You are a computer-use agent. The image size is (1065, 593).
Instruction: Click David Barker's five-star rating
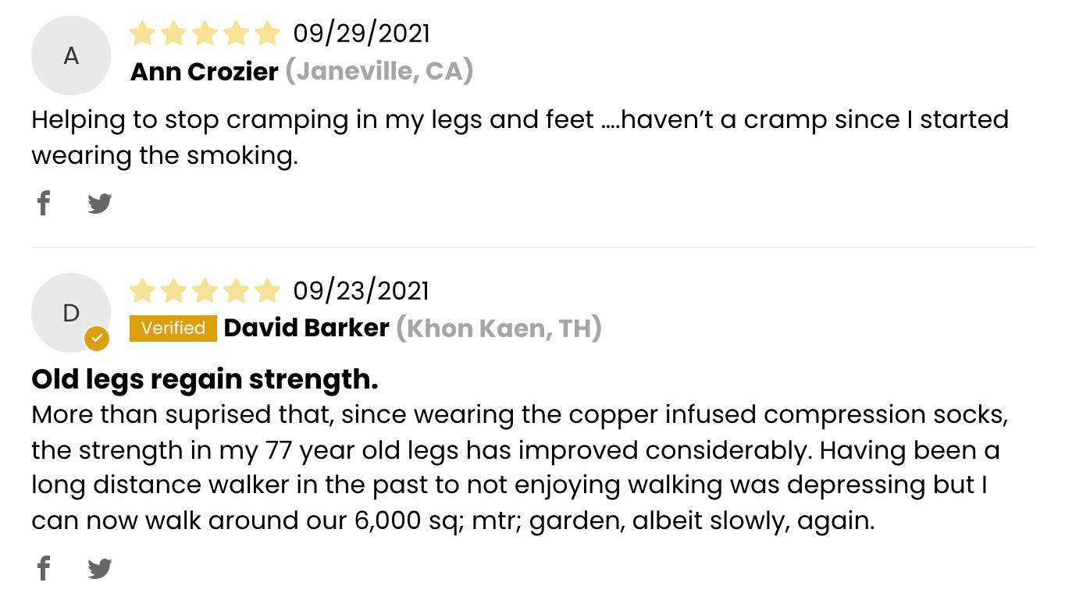click(x=205, y=291)
